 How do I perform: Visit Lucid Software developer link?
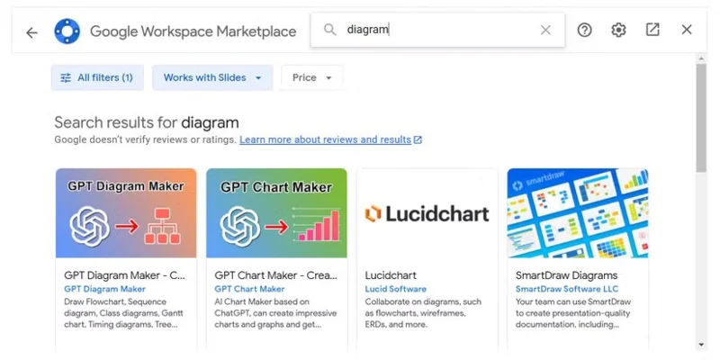(x=396, y=289)
